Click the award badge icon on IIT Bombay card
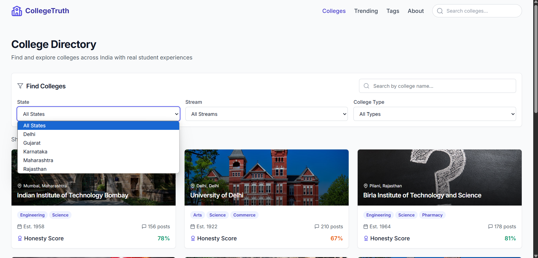Image resolution: width=538 pixels, height=258 pixels. click(20, 238)
